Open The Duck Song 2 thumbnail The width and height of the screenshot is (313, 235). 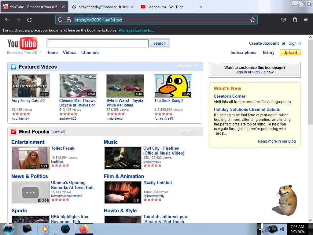[x=173, y=86]
